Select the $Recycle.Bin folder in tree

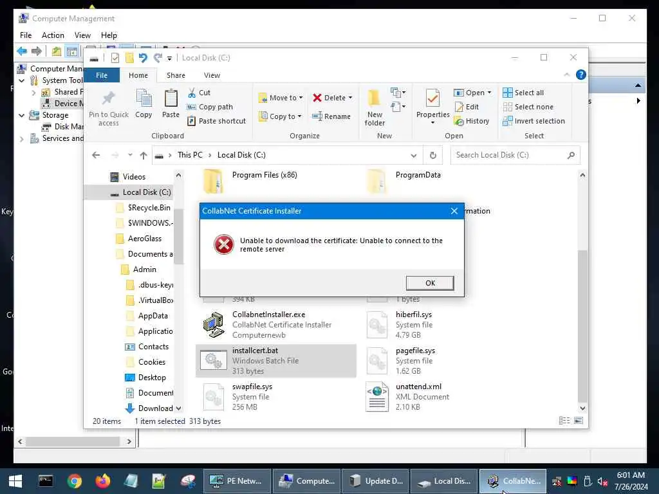(144, 208)
